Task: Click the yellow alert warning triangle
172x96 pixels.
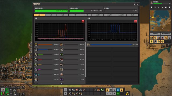Action: (x=127, y=94)
